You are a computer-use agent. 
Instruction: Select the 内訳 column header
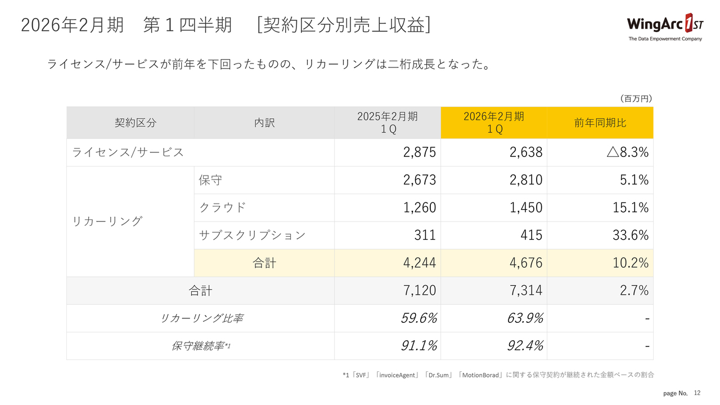click(264, 123)
